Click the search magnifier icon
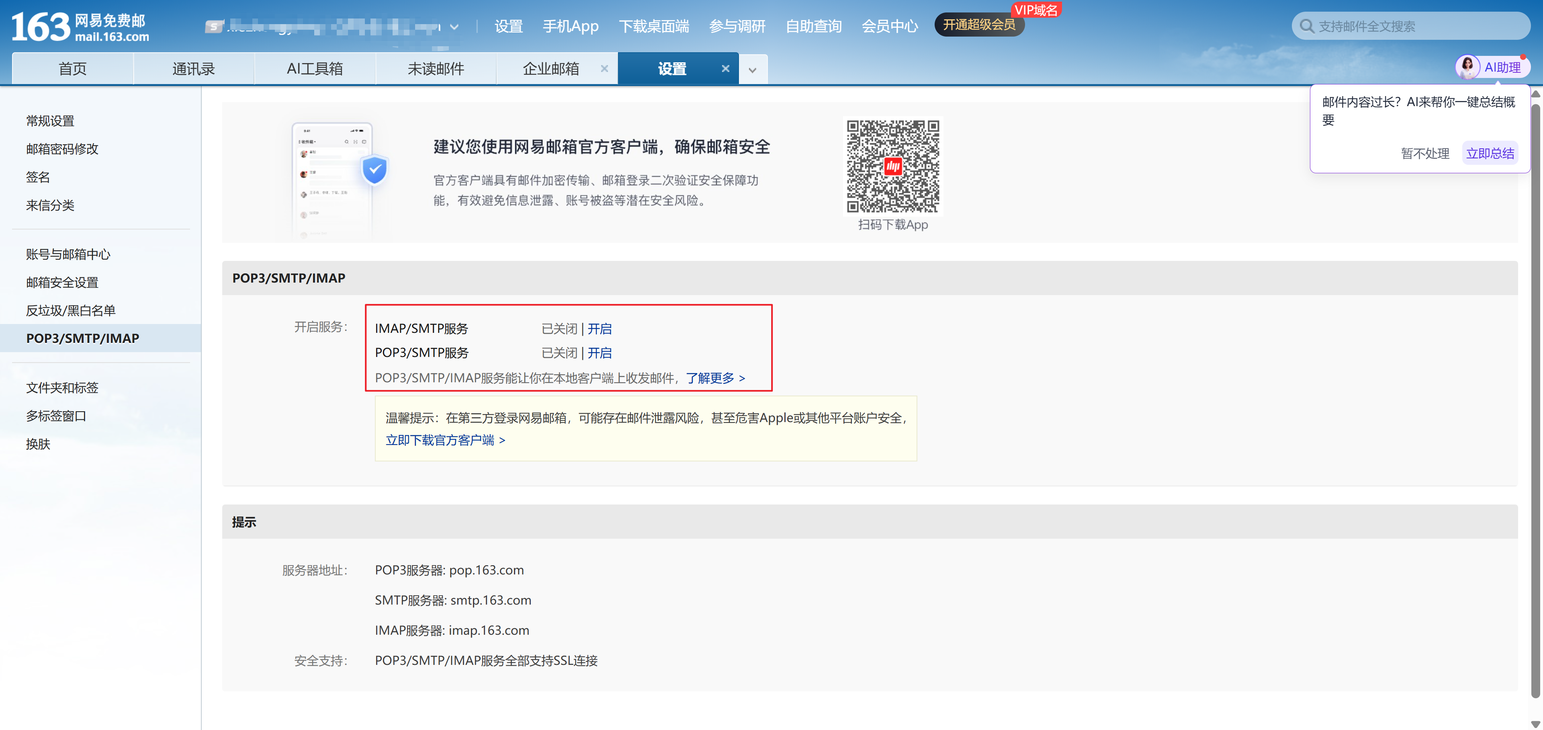This screenshot has width=1543, height=730. (1307, 27)
